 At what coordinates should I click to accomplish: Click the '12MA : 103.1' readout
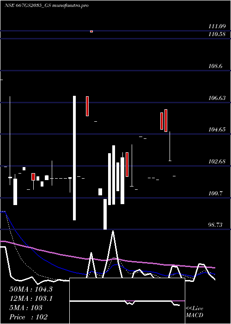click(x=31, y=299)
